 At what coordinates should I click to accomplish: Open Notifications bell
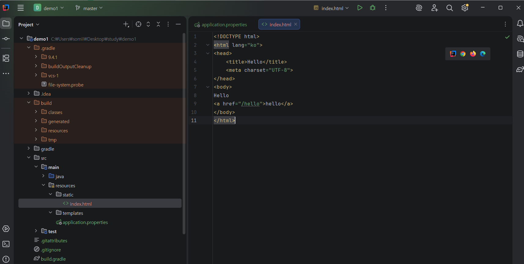tap(520, 24)
